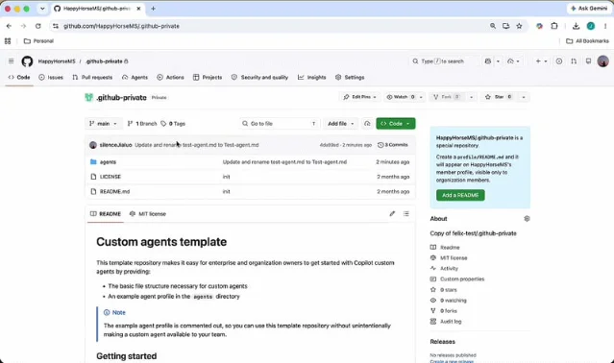The image size is (614, 363).
Task: Open the create new plus dropdown
Action: pyautogui.click(x=542, y=61)
